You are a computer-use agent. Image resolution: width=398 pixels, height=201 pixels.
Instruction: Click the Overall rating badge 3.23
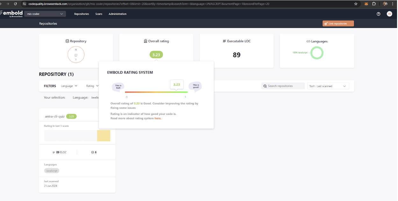(156, 55)
